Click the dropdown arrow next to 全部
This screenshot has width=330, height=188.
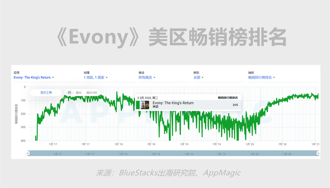coord(203,78)
